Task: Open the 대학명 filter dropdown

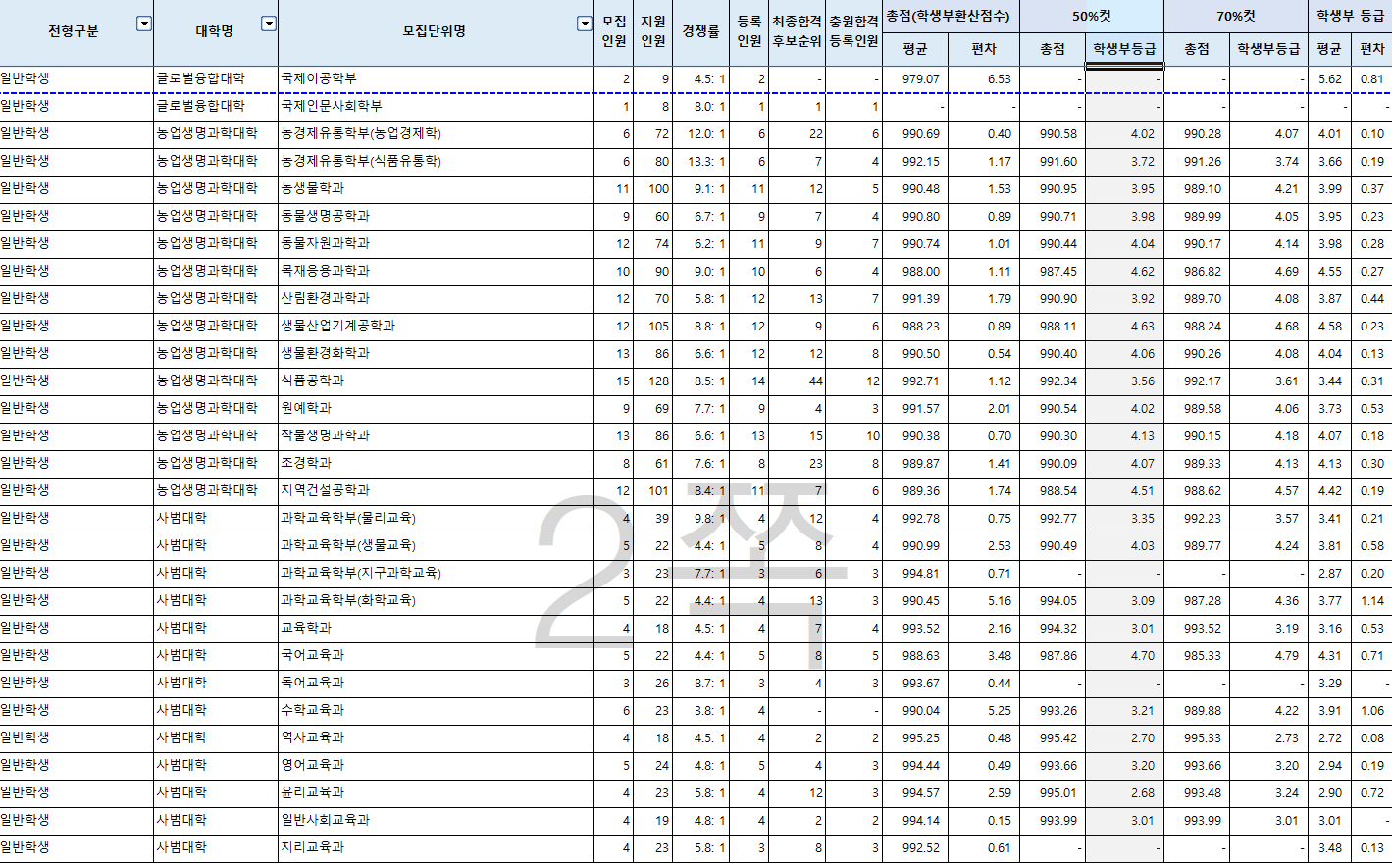Action: point(269,24)
